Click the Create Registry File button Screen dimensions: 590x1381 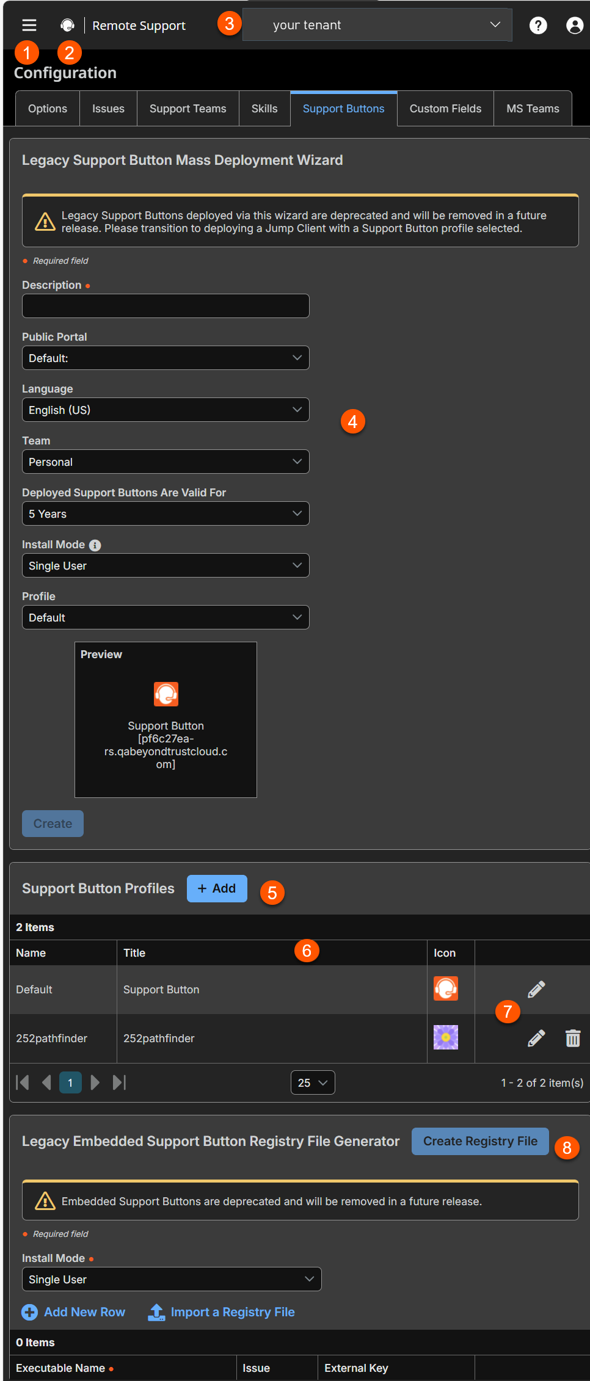480,1141
